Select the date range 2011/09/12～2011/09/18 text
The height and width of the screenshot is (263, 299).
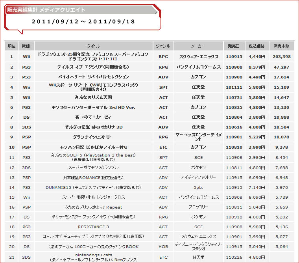[x=83, y=21]
